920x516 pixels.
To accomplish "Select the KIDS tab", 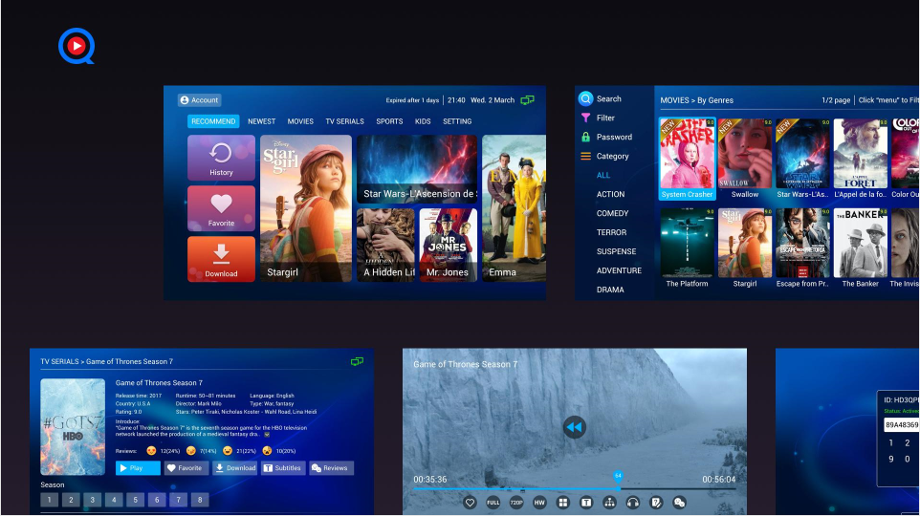I will point(423,121).
